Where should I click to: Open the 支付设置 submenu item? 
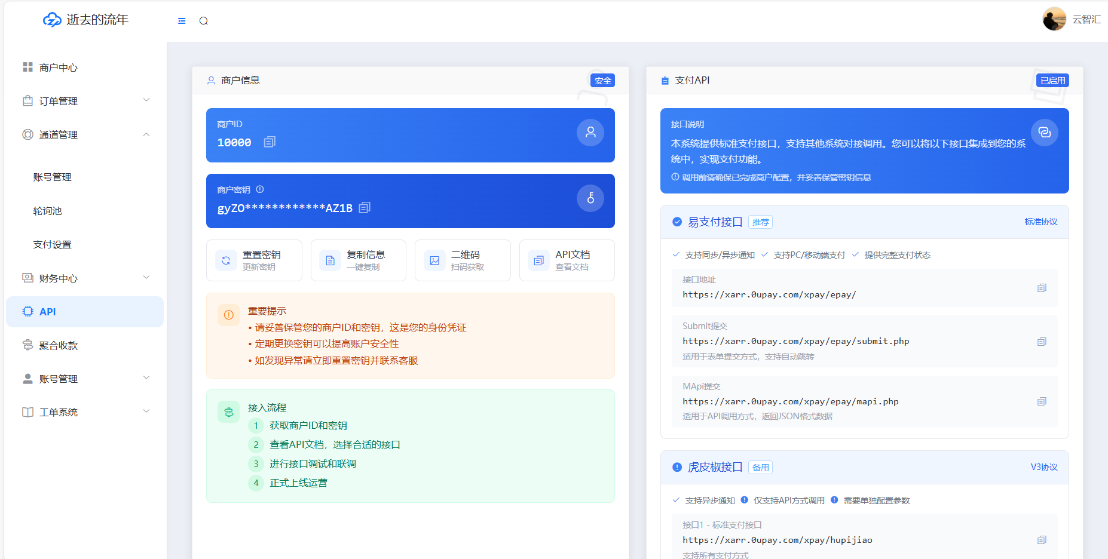pyautogui.click(x=53, y=244)
